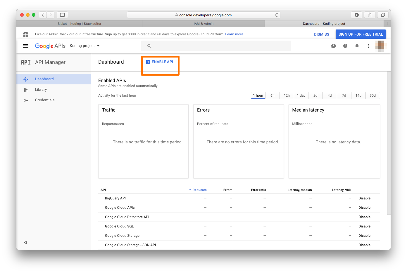Disable Google Cloud Datastore API
Screen dimensions: 407x273
(365, 217)
